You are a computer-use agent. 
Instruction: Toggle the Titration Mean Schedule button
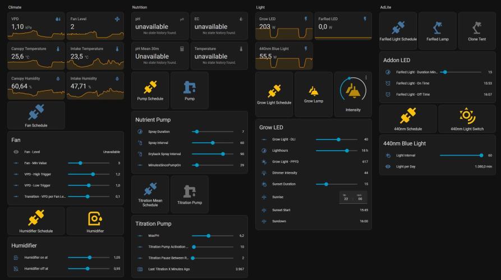click(150, 194)
